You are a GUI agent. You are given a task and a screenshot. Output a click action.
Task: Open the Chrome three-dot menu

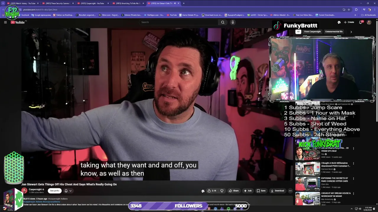(374, 10)
